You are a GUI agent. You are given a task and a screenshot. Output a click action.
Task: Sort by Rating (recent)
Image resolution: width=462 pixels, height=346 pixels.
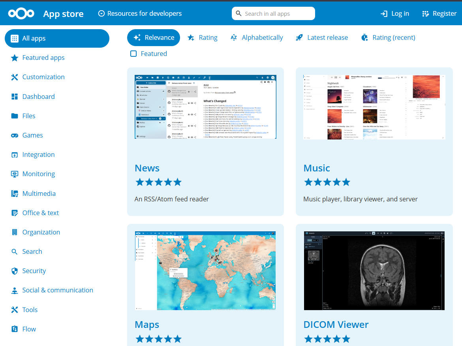click(x=388, y=37)
